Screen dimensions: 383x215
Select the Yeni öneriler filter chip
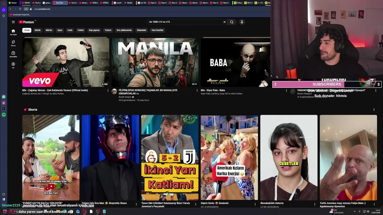(157, 30)
